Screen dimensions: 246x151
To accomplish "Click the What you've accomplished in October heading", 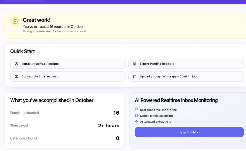I will click(52, 100).
